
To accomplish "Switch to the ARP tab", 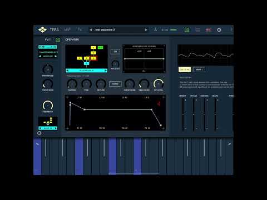I will [67, 30].
